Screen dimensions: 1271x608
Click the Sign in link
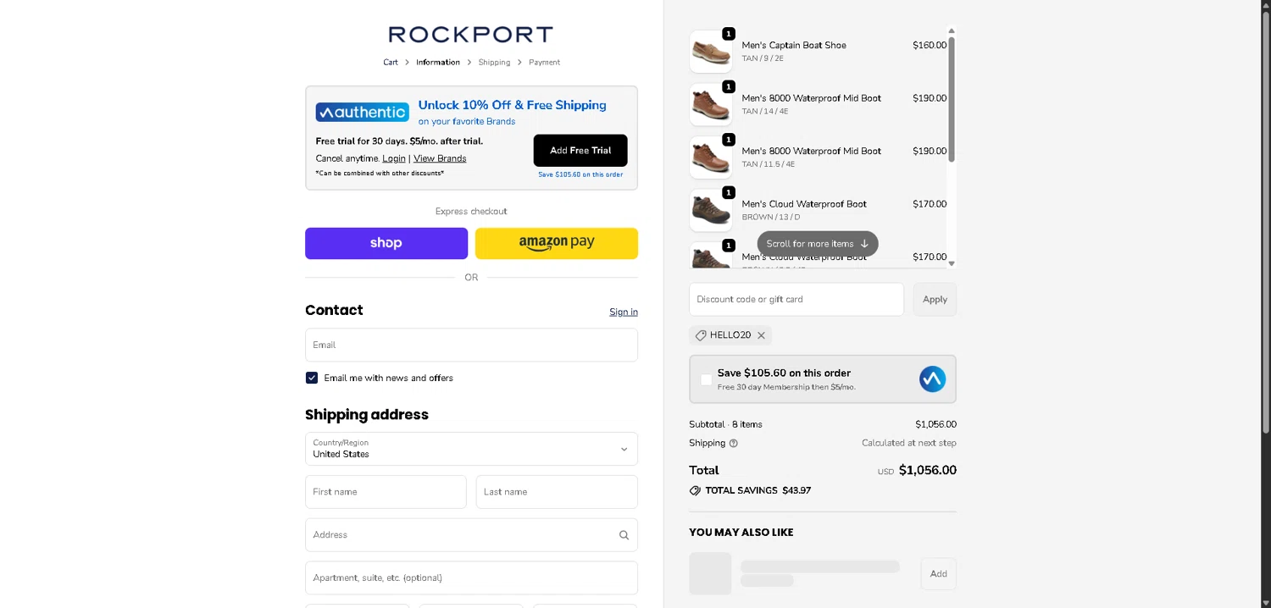[623, 312]
